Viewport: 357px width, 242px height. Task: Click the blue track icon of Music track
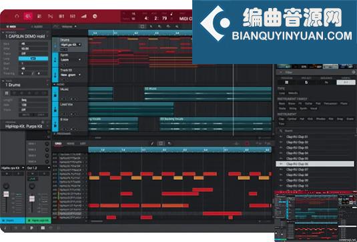pyautogui.click(x=55, y=94)
